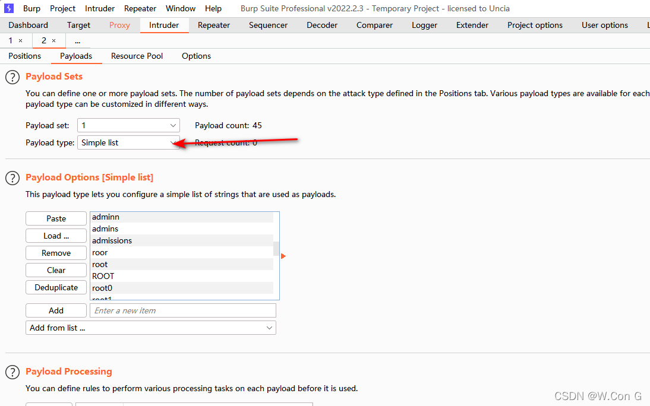Open the Options sub-tab
Viewport: 650px width, 406px height.
[x=196, y=56]
